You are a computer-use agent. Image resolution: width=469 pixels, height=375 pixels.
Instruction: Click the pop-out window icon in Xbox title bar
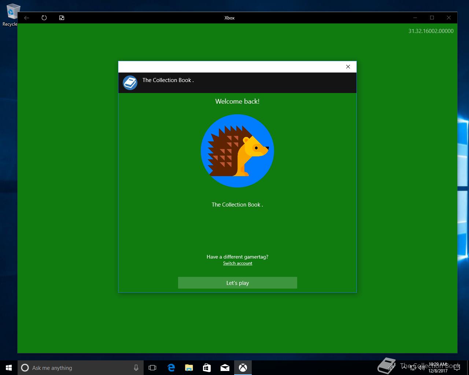coord(62,18)
